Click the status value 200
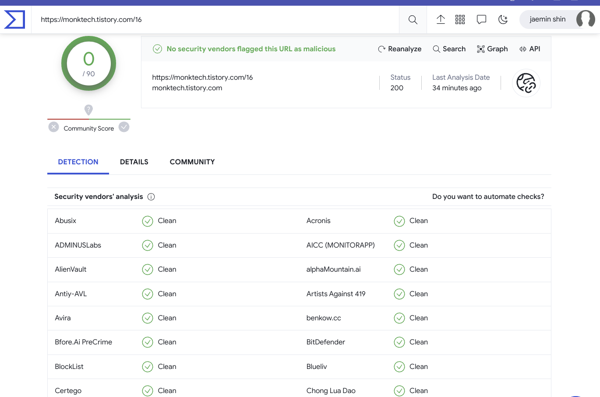Image resolution: width=600 pixels, height=397 pixels. tap(397, 88)
